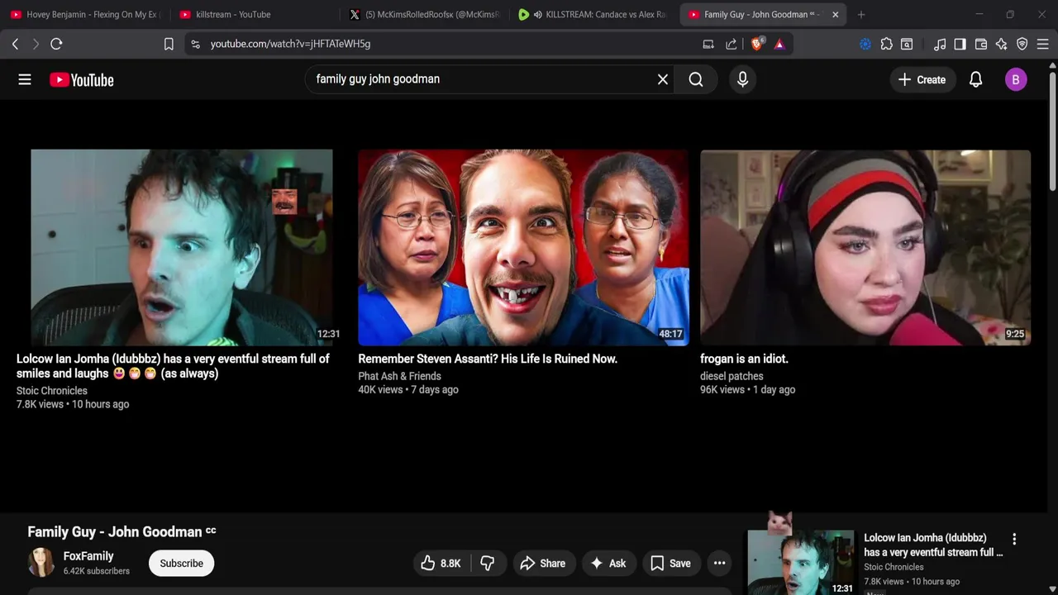This screenshot has width=1058, height=595.
Task: Switch to McKimsRolledRoofs X tab
Action: 424,14
